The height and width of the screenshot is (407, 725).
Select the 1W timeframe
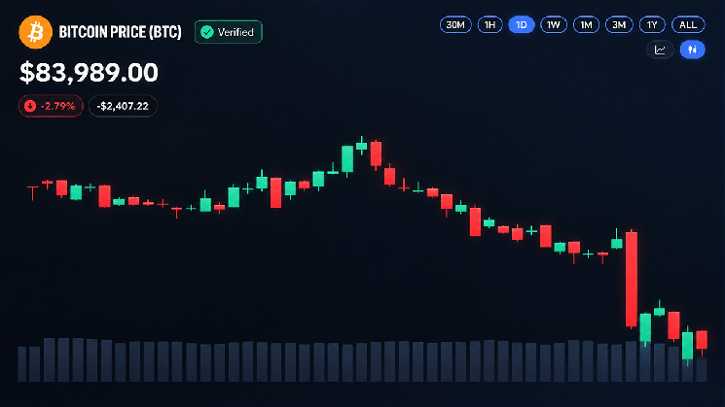pos(554,25)
